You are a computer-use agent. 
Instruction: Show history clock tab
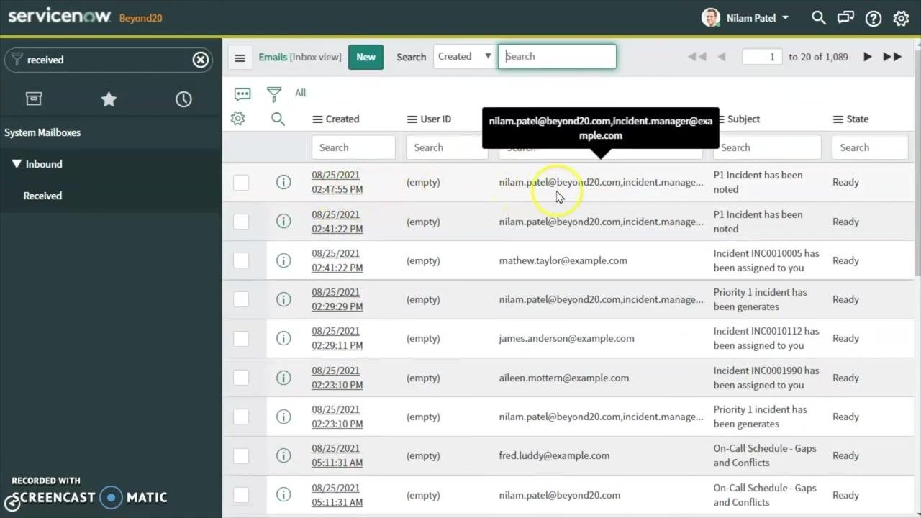click(x=183, y=99)
